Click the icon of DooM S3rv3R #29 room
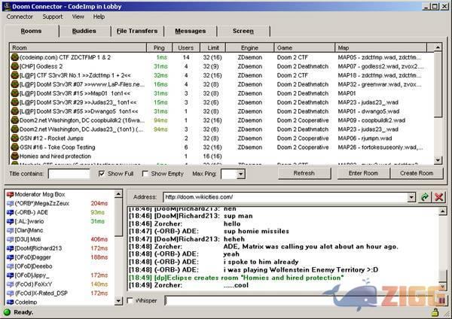The image size is (452, 319). pos(15,102)
